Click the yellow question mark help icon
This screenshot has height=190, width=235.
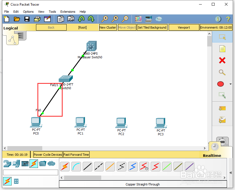[228, 19]
